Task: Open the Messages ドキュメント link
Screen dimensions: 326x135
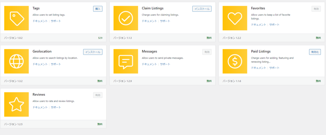Action: tap(149, 64)
